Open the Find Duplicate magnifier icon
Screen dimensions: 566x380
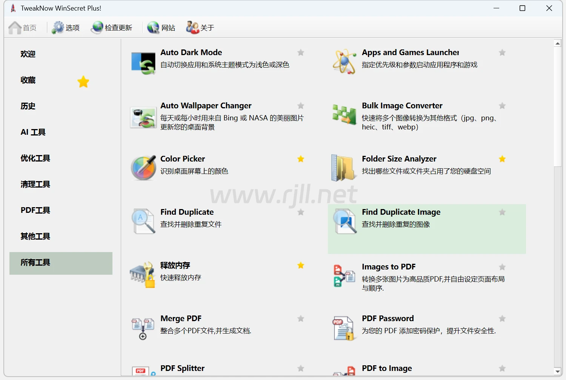point(143,221)
